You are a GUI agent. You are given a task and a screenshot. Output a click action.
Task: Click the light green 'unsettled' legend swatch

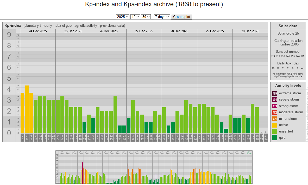(275, 131)
